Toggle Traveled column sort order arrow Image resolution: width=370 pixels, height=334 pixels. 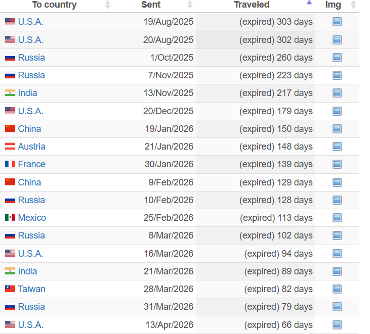point(309,3)
